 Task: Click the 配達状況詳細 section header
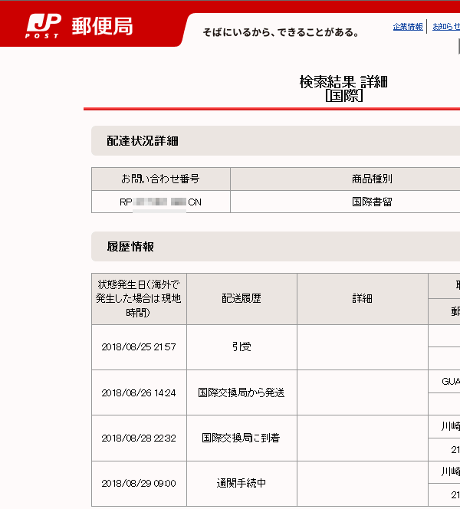point(275,140)
